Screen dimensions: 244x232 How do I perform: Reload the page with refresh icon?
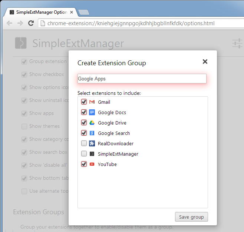[x=31, y=23]
